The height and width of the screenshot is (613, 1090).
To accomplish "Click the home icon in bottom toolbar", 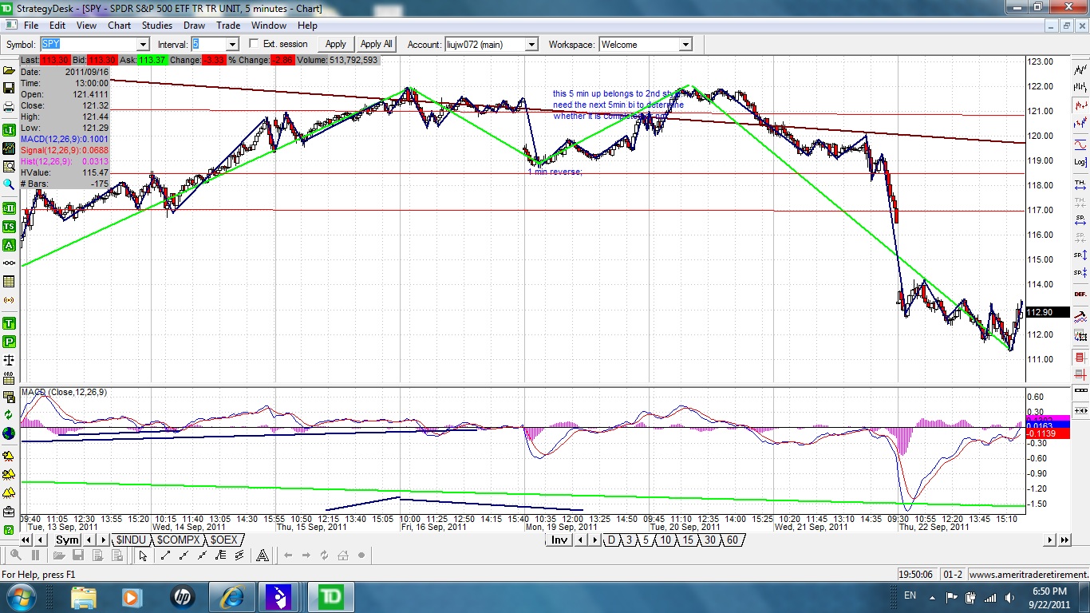I will (343, 556).
